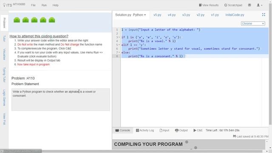Collapse the else block at line 7
The height and width of the screenshot is (153, 272).
coord(119,52)
